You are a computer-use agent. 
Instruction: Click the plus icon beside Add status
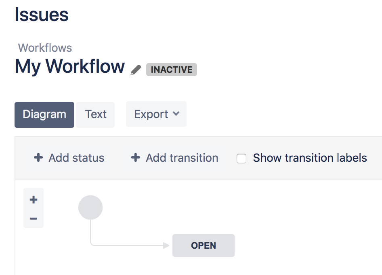tap(38, 158)
